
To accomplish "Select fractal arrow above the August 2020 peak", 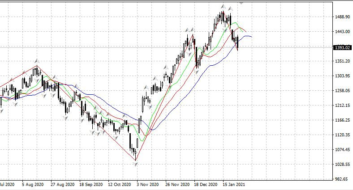I will point(37,61).
